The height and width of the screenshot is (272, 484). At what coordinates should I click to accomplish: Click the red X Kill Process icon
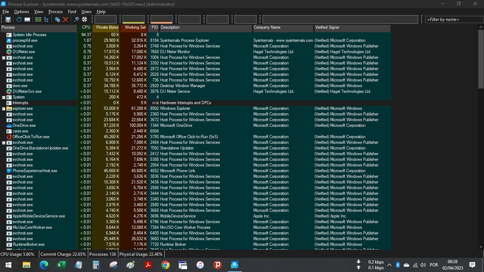click(66, 19)
